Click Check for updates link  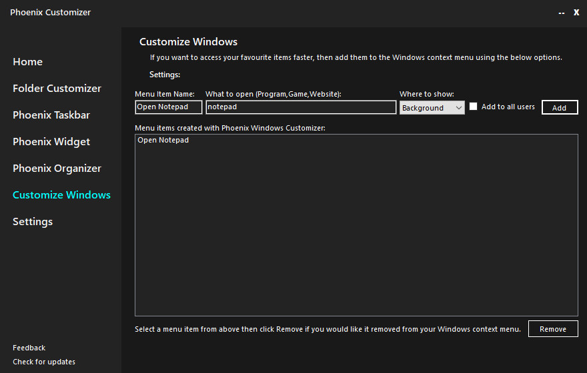point(44,362)
